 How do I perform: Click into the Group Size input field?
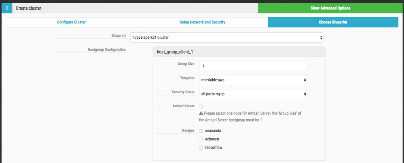tap(253, 66)
